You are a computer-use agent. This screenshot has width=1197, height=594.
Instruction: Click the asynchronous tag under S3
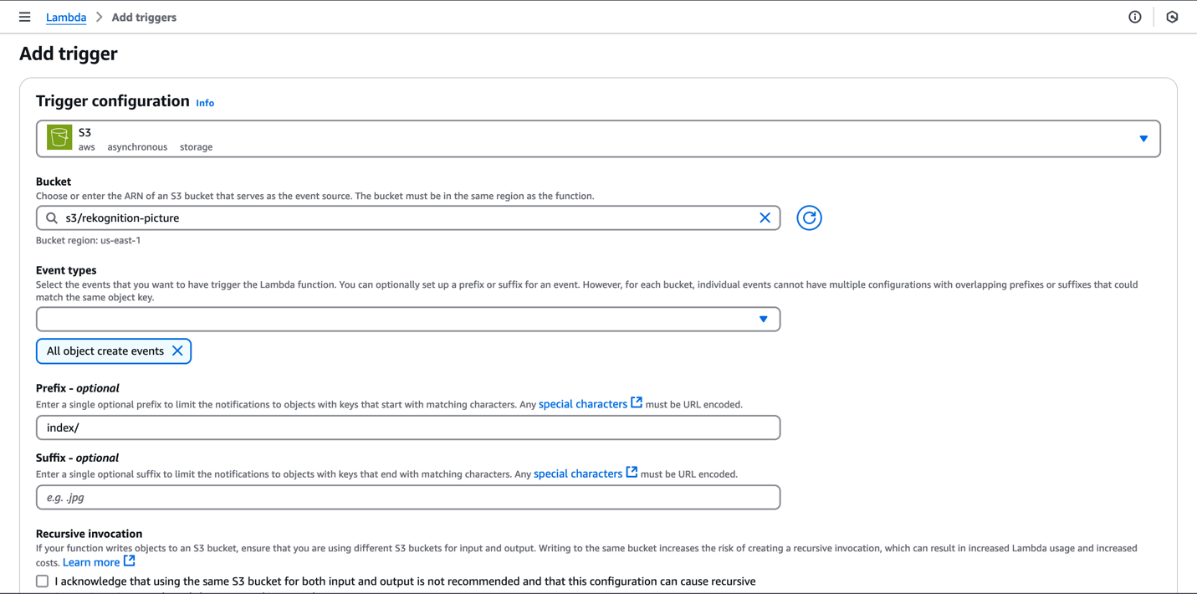pyautogui.click(x=137, y=147)
